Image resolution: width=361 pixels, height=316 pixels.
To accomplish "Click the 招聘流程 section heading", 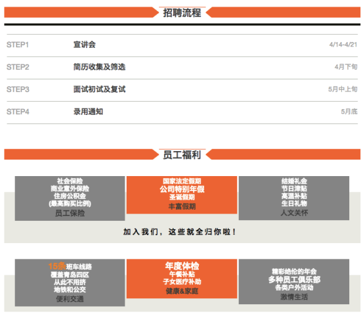I will click(x=182, y=12).
